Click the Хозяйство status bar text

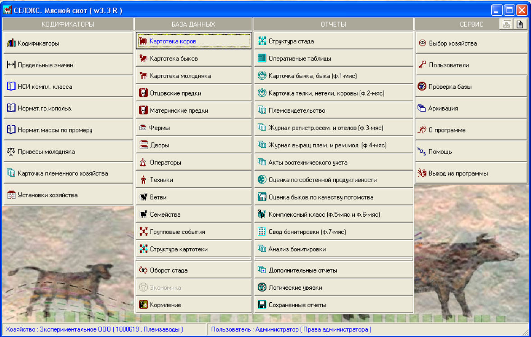(94, 329)
